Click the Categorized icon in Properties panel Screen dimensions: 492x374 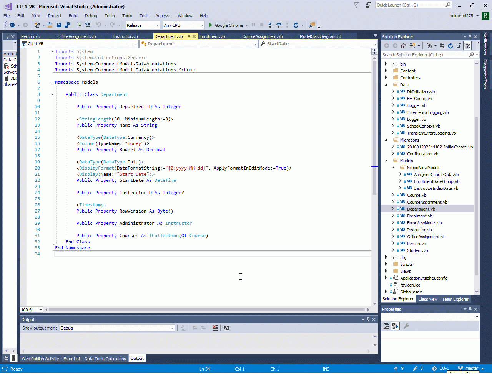pyautogui.click(x=386, y=326)
